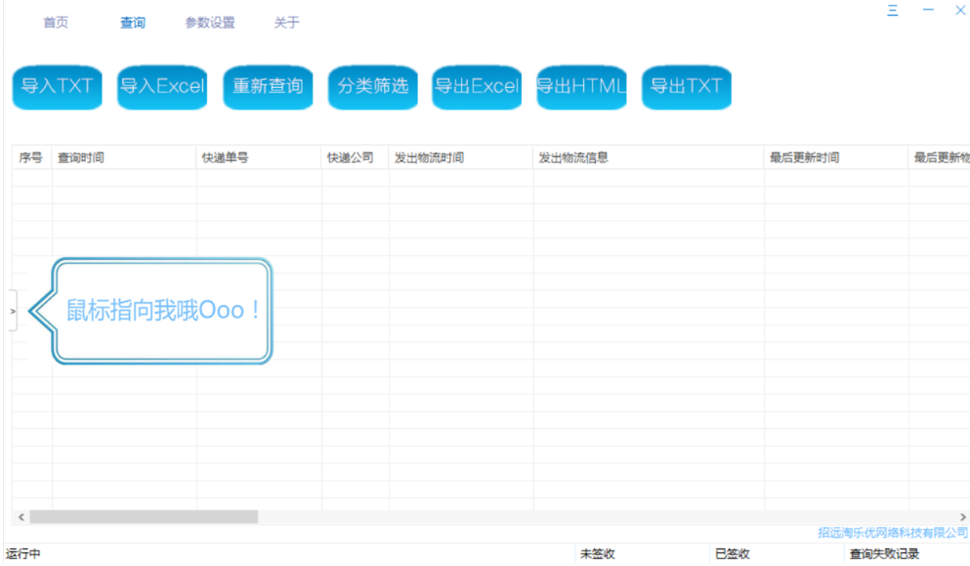
Task: Minimize the window using the dash icon
Action: click(x=928, y=11)
